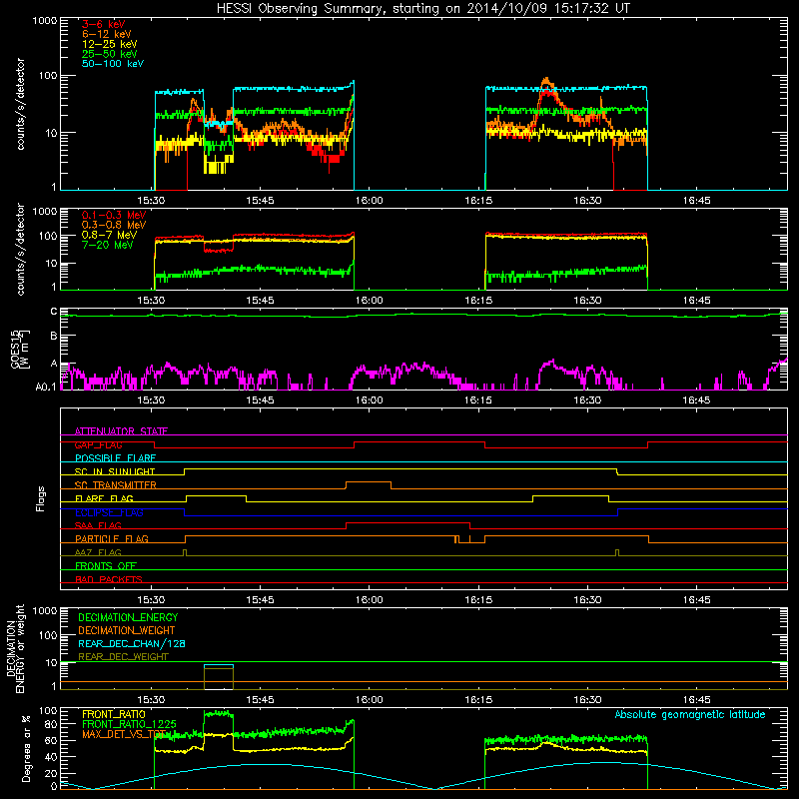Click the Absolute geomagnetic latitude label
Screen dimensions: 799x799
click(x=690, y=714)
